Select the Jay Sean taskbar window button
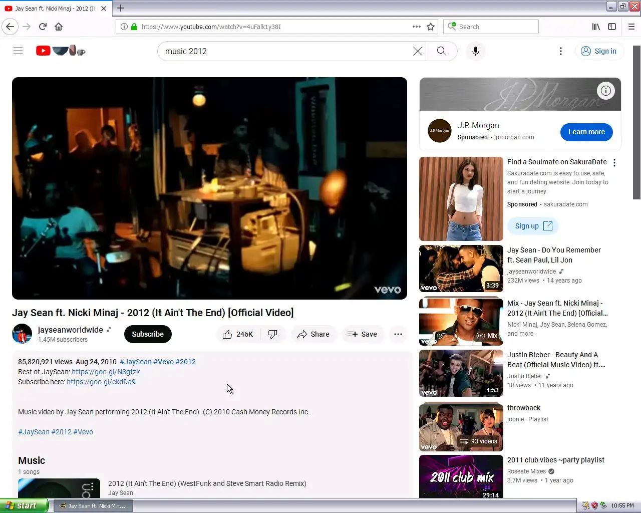This screenshot has height=513, width=641. 93,506
